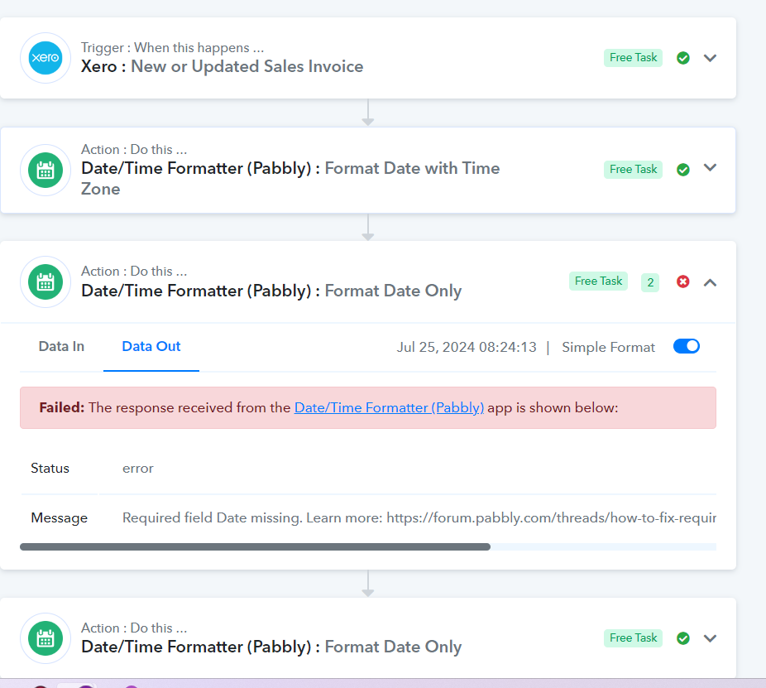
Task: Click the Xero app icon in trigger step
Action: click(45, 58)
